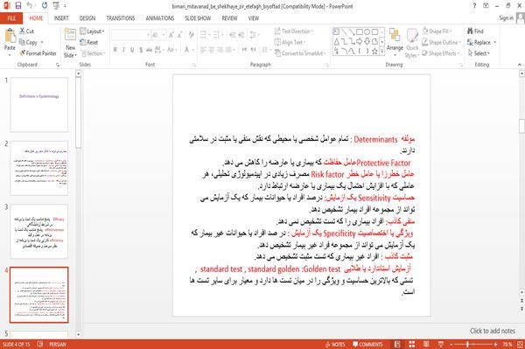The height and width of the screenshot is (349, 525).
Task: Click the spell check icon in status bar
Action: (x=40, y=344)
